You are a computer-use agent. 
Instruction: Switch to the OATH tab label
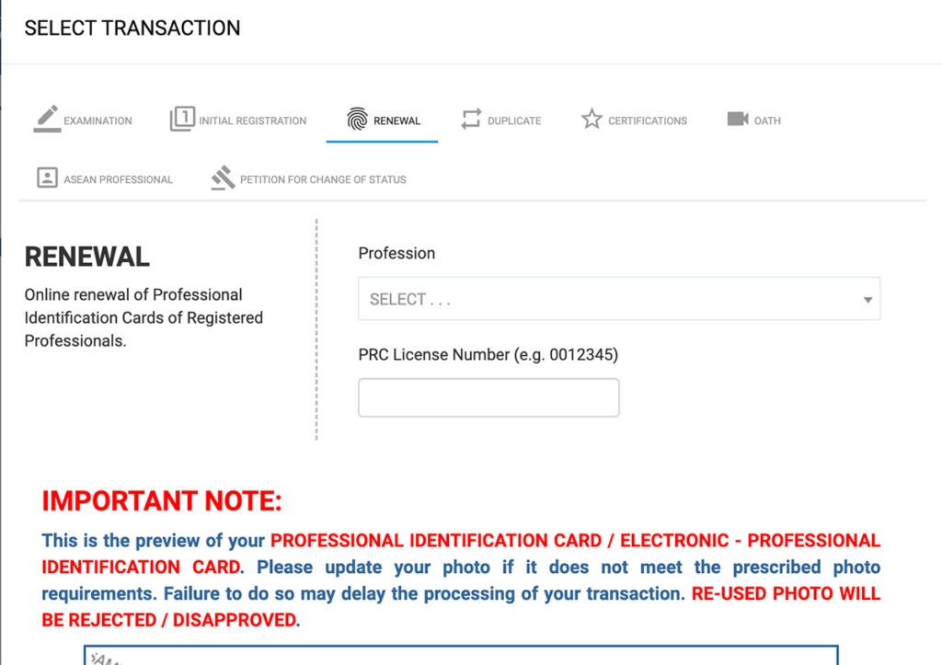pyautogui.click(x=767, y=120)
